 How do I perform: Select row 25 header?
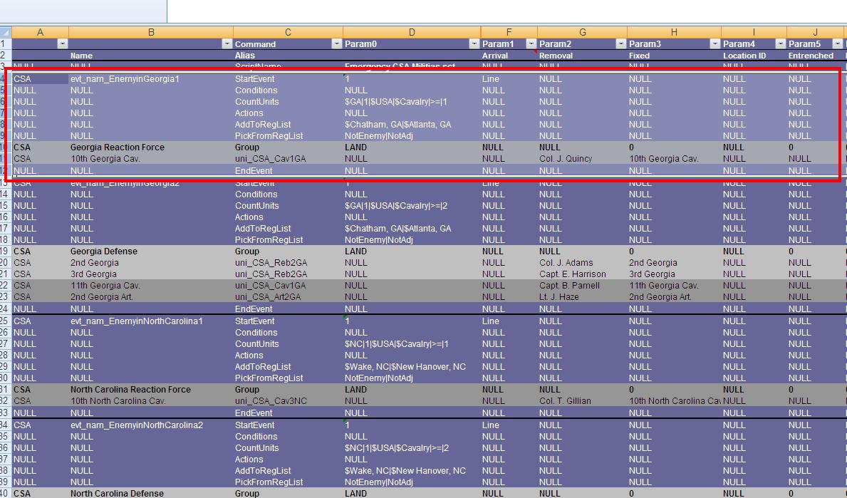pyautogui.click(x=6, y=321)
